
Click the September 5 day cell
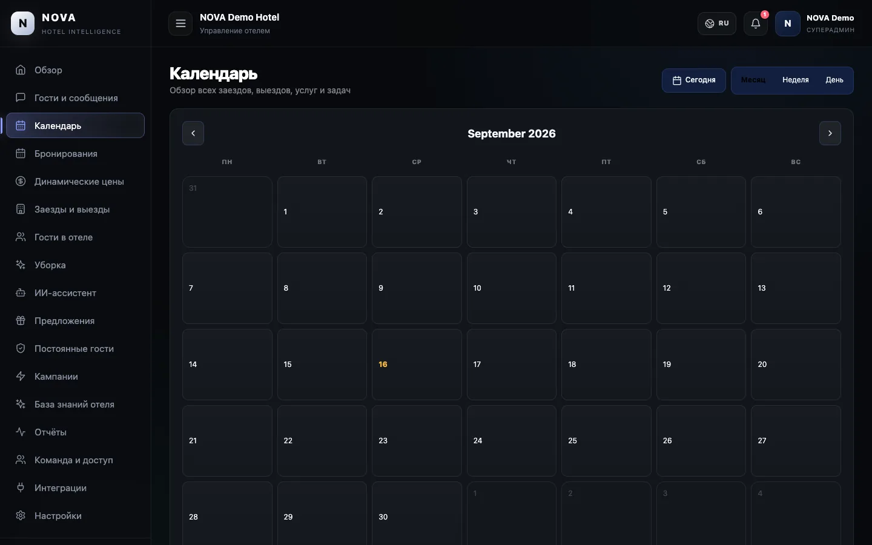coord(701,212)
